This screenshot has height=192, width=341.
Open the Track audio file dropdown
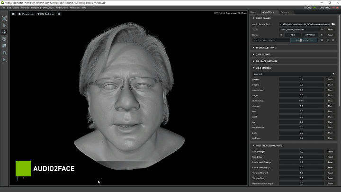(x=301, y=29)
